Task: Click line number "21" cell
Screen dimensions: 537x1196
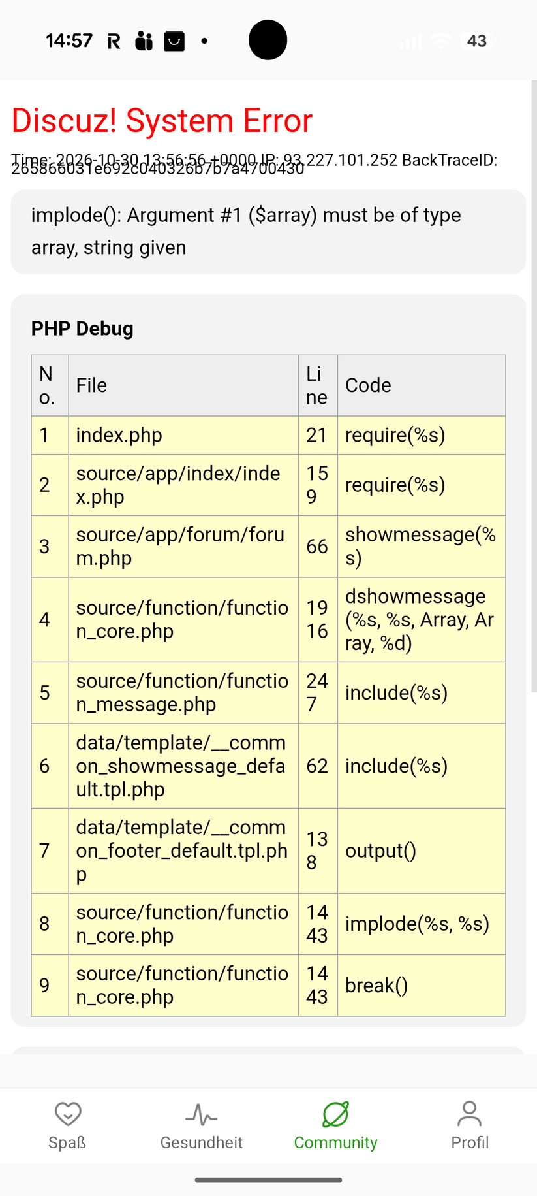Action: (x=318, y=435)
